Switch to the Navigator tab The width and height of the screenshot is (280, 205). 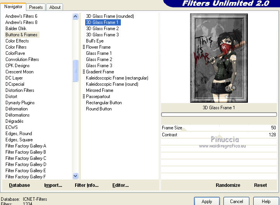tap(13, 7)
